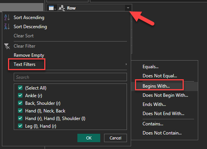Select Remove Empty option
Viewport: 207px width, 149px height.
(x=29, y=55)
